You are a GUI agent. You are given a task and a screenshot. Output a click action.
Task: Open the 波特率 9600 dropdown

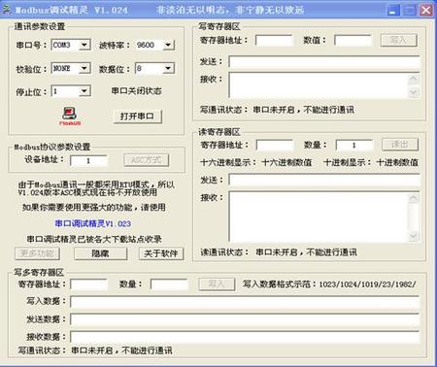[168, 45]
